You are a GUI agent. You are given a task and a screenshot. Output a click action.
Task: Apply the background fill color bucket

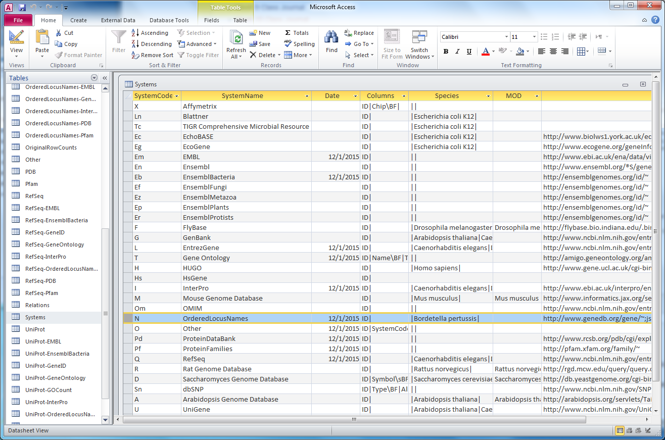(x=520, y=51)
